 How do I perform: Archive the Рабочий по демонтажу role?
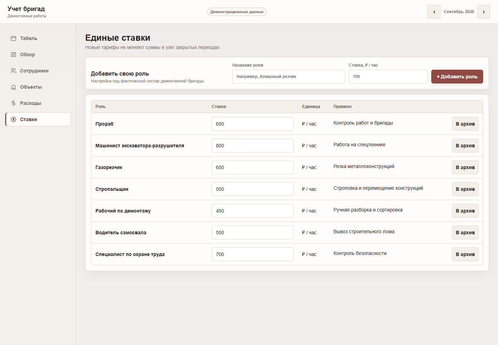point(465,211)
